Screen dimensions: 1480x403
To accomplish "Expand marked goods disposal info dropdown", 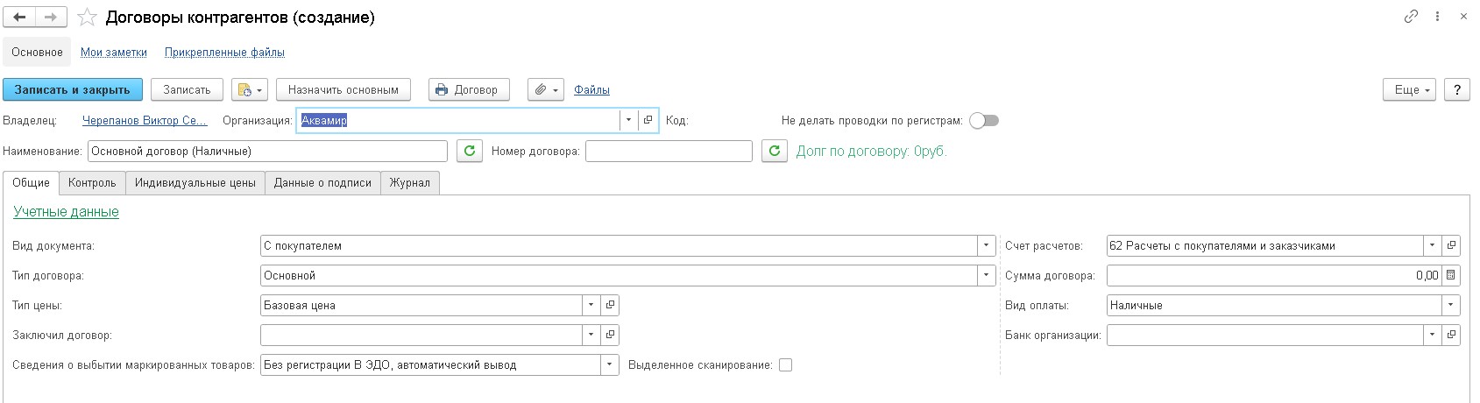I will (610, 364).
